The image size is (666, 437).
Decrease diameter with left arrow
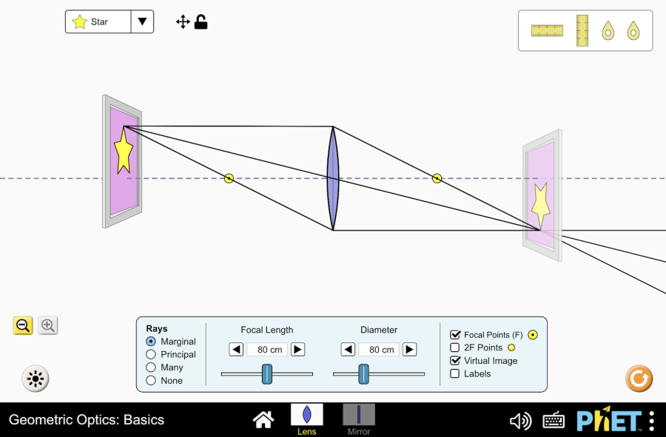[348, 350]
